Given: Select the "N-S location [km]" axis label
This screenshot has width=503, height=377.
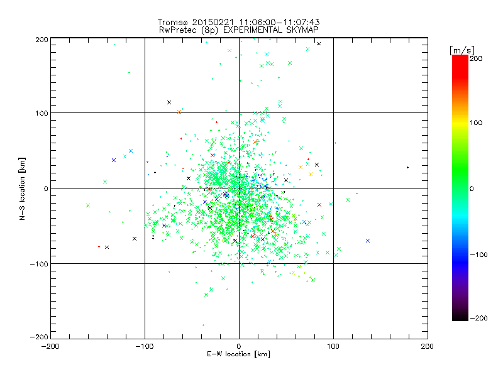Looking at the screenshot, I should click(22, 188).
